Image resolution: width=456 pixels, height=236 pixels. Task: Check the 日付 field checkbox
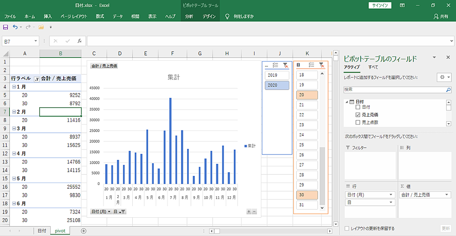click(358, 107)
